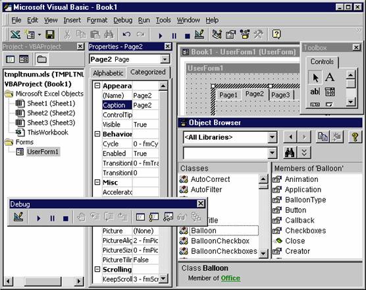The height and width of the screenshot is (290, 366).
Task: Click the Help question mark toolbar icon
Action: tap(276, 34)
